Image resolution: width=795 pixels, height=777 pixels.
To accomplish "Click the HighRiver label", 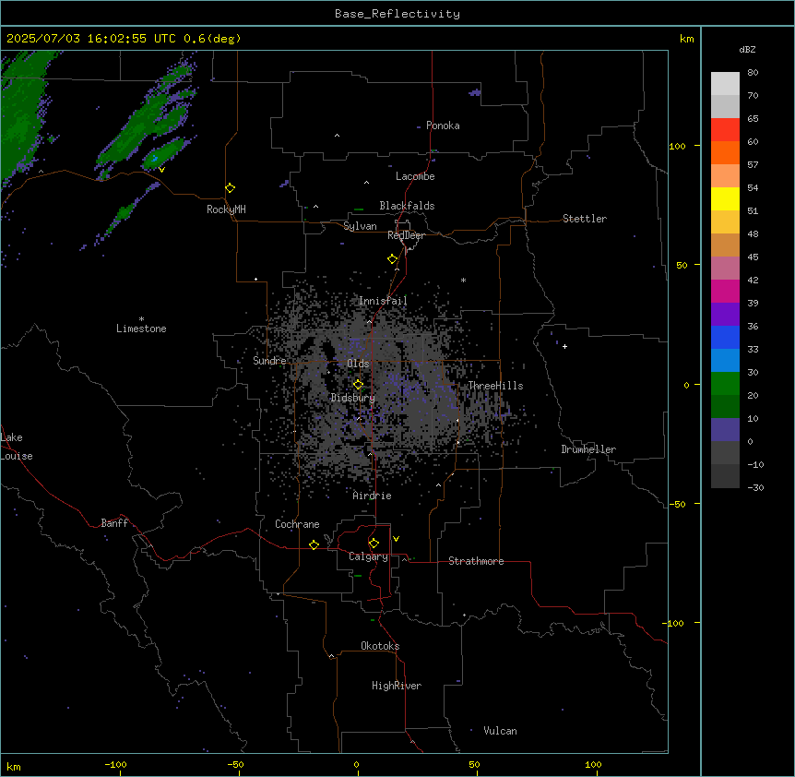I will [x=397, y=686].
